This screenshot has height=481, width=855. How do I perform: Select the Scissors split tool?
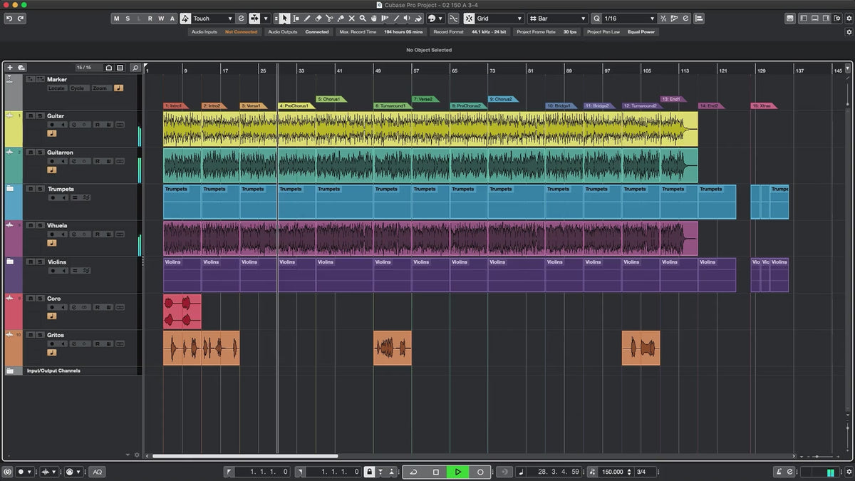(329, 19)
